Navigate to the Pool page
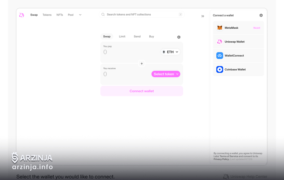 pos(70,15)
